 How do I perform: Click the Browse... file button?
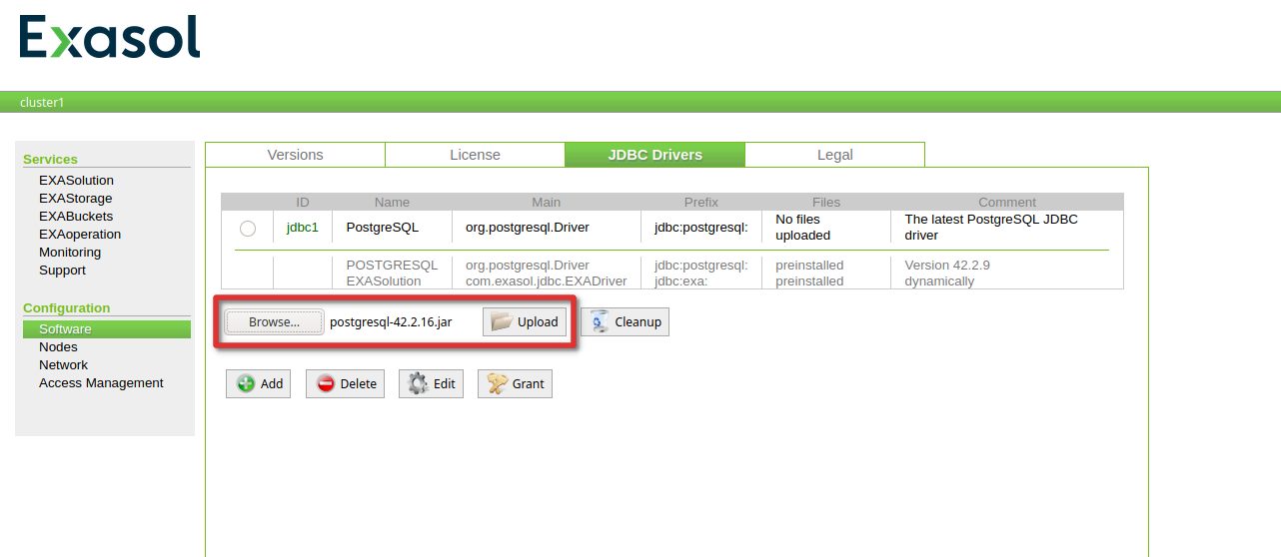(274, 321)
